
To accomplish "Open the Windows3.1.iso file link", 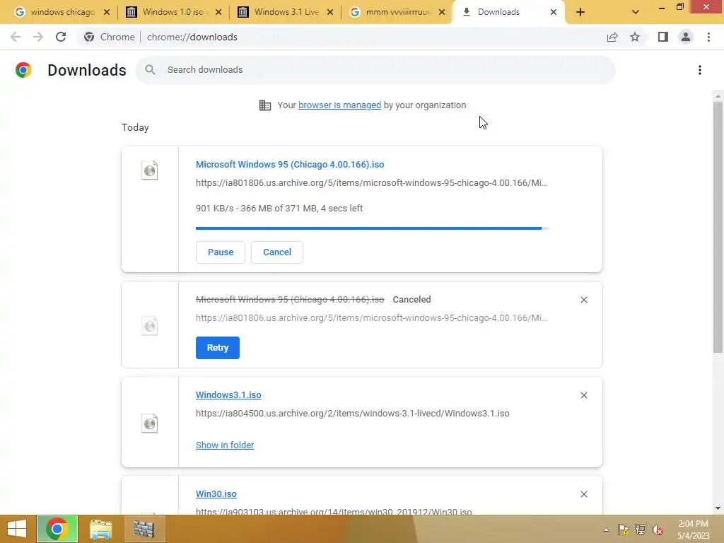I will click(x=228, y=395).
